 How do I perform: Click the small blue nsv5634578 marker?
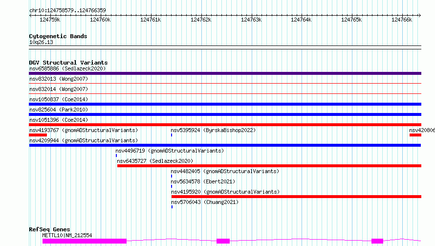coord(172,186)
